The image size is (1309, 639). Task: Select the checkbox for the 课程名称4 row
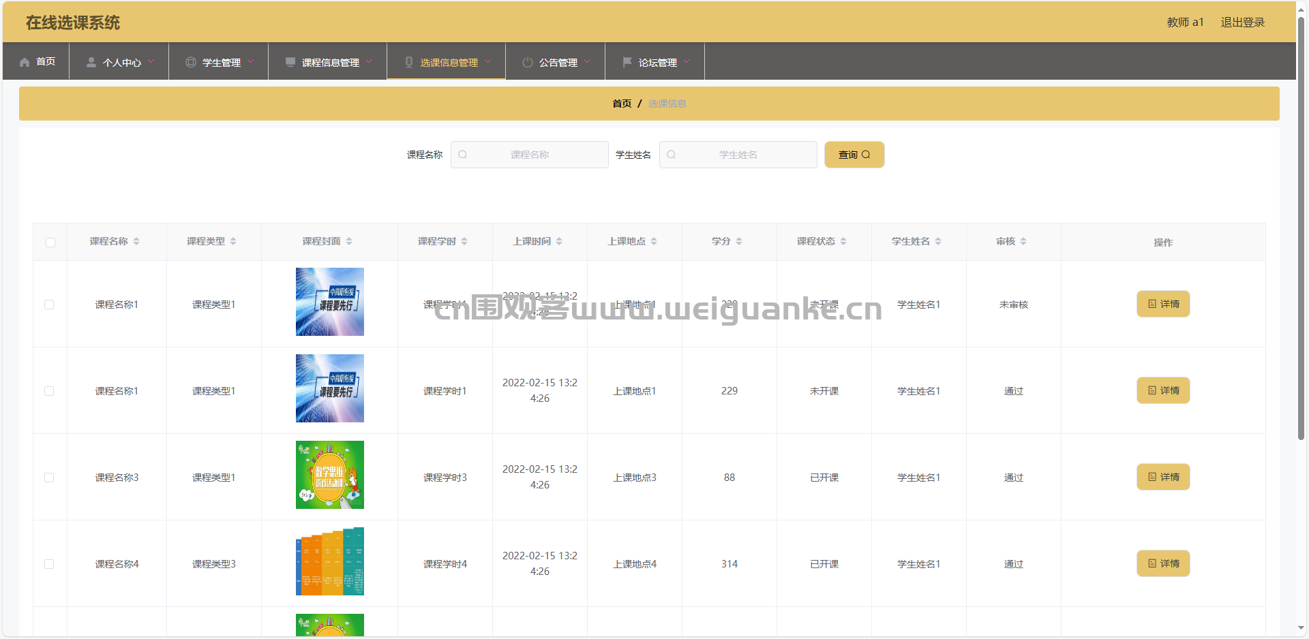coord(49,564)
